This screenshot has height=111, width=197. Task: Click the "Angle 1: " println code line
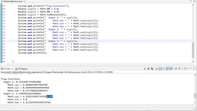click(x=48, y=18)
